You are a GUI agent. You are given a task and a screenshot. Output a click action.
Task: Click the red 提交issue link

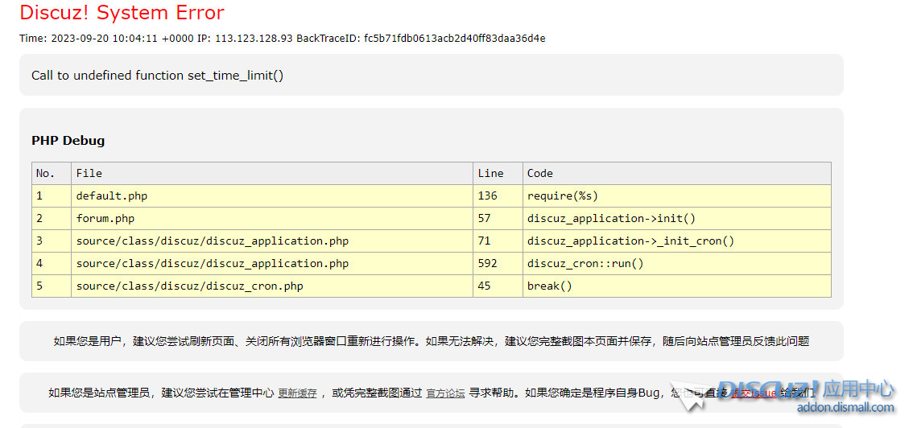754,393
